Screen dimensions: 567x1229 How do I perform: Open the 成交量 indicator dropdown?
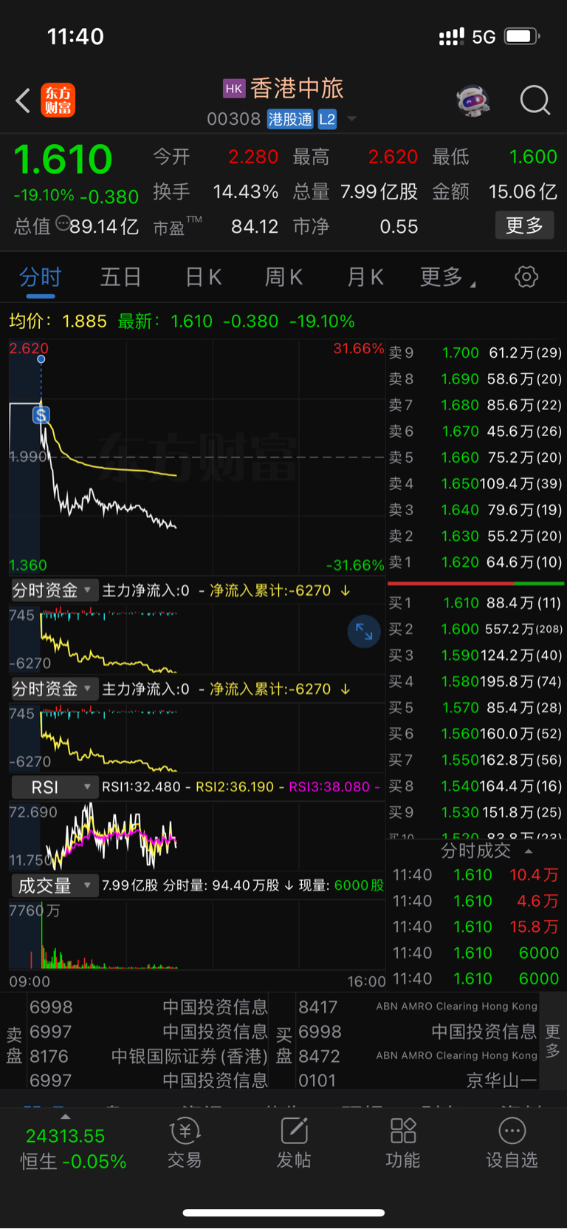coord(54,885)
